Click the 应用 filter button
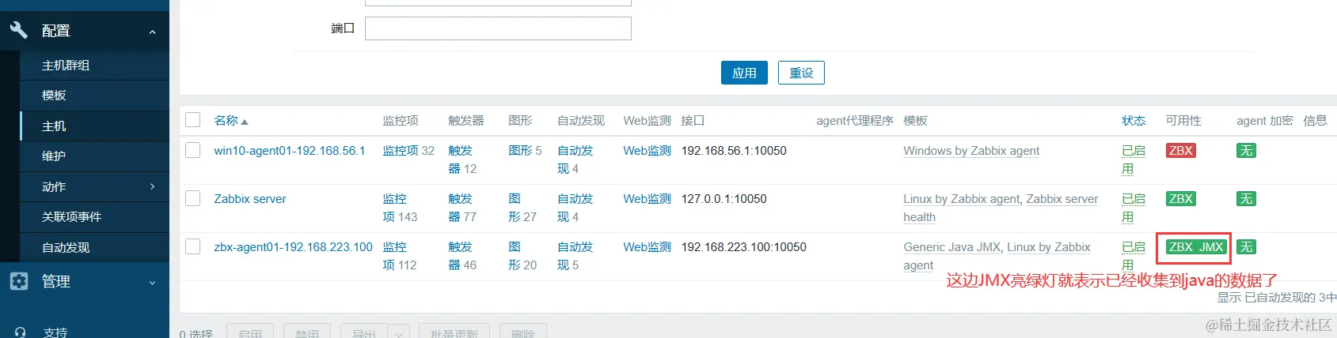 point(744,73)
